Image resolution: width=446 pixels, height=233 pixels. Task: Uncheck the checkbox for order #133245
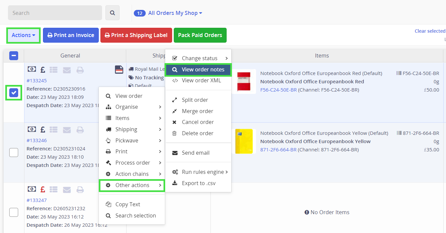pos(14,93)
